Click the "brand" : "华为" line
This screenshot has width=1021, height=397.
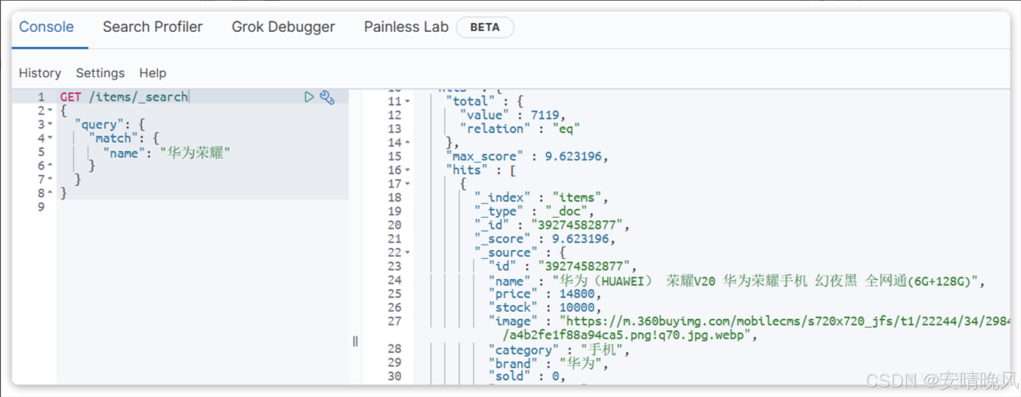pyautogui.click(x=548, y=364)
